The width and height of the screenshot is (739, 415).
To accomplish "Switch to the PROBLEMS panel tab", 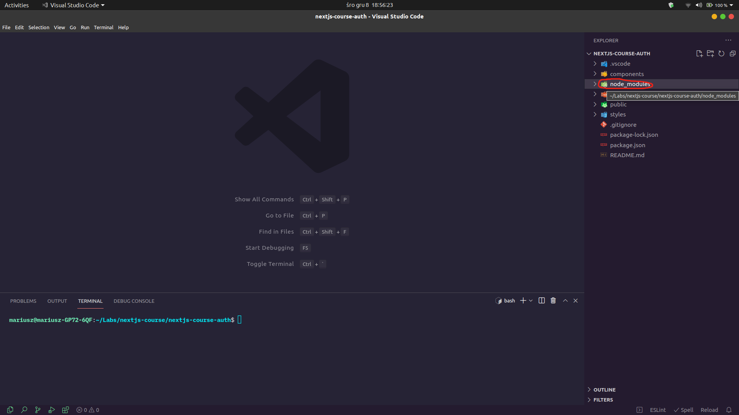I will click(23, 301).
